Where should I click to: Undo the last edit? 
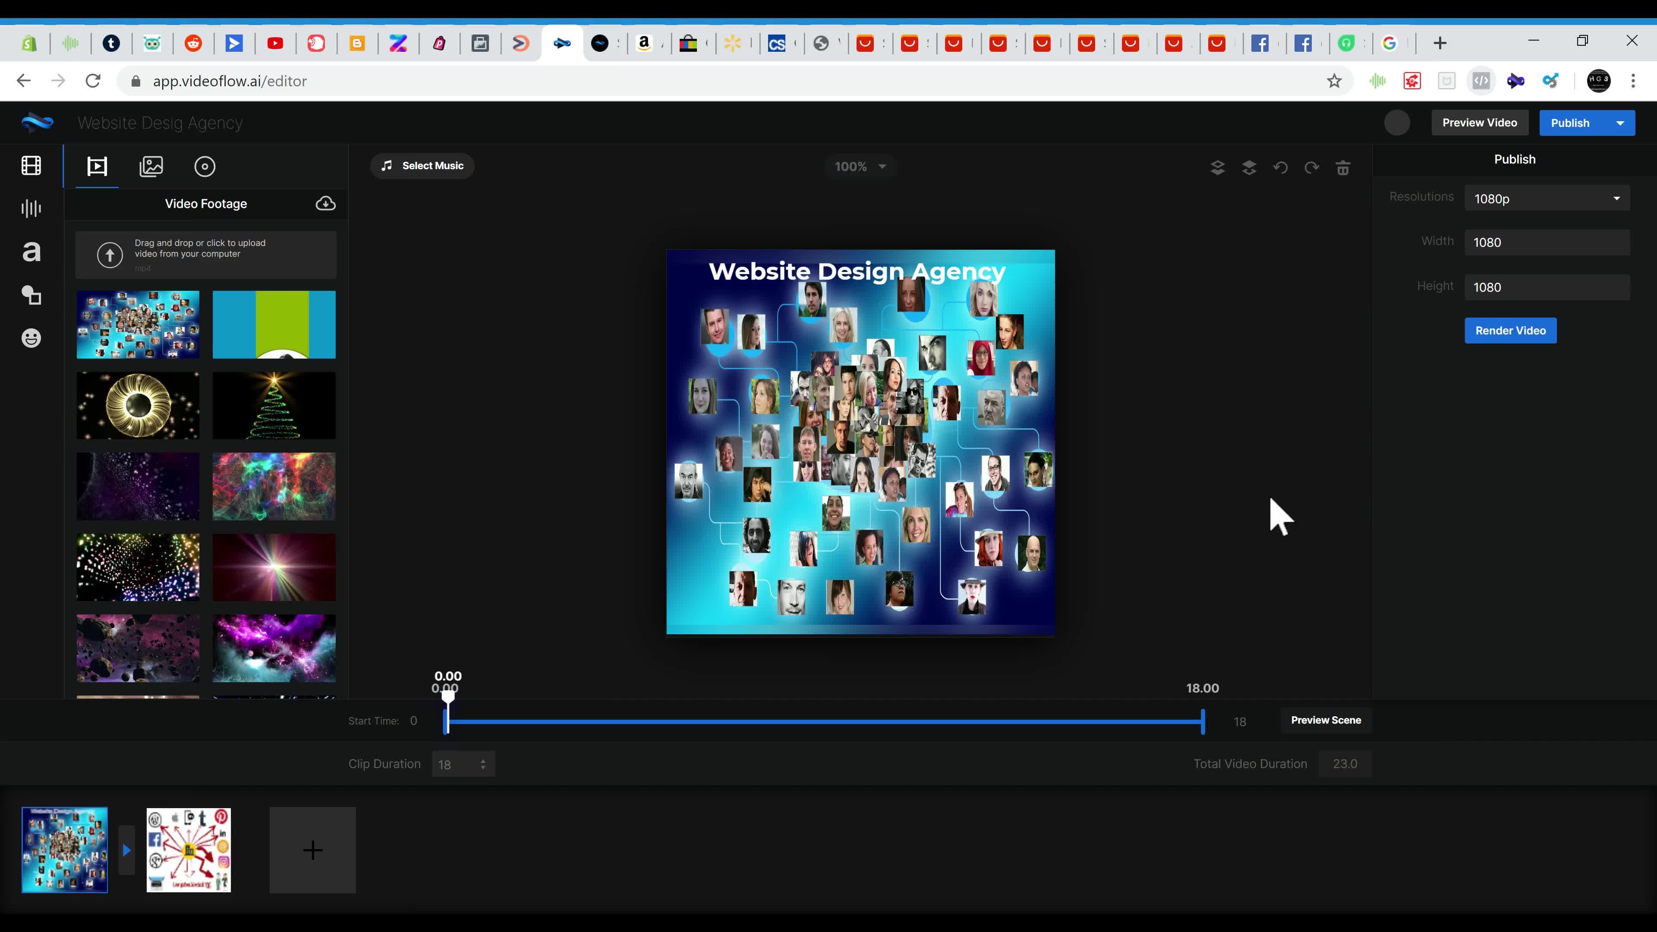point(1280,168)
